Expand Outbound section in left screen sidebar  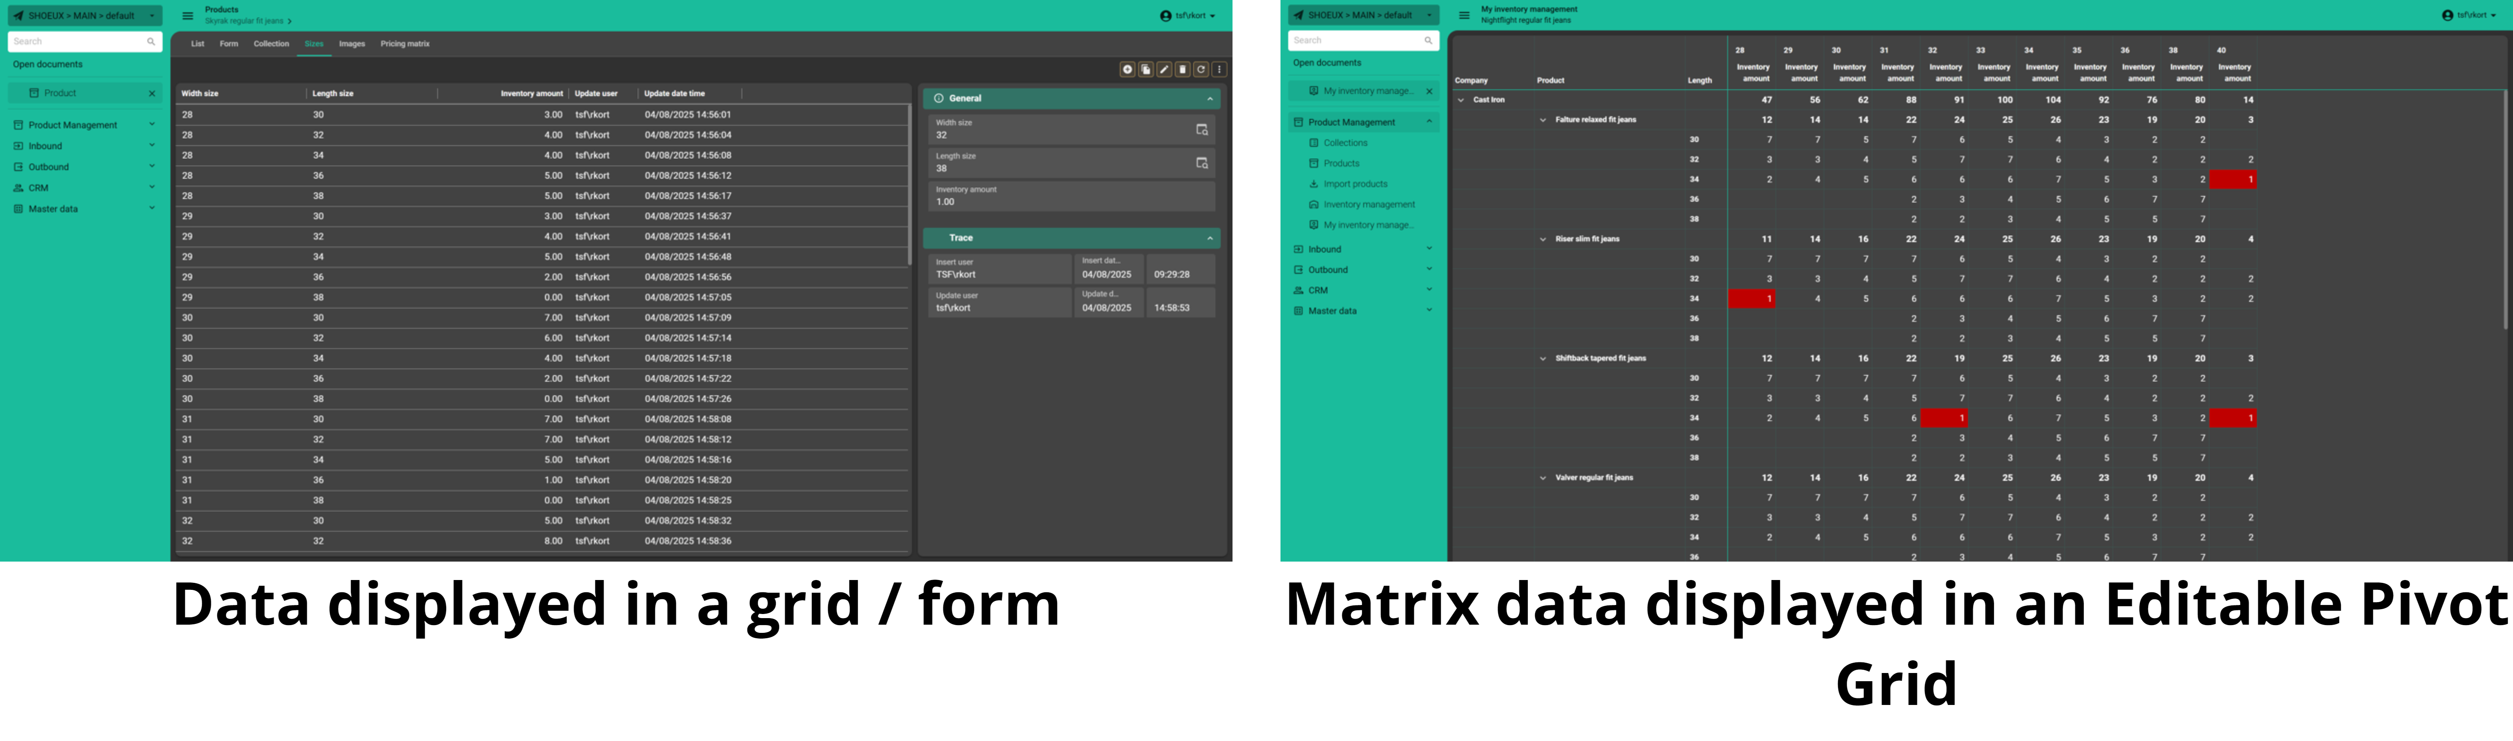pyautogui.click(x=151, y=167)
